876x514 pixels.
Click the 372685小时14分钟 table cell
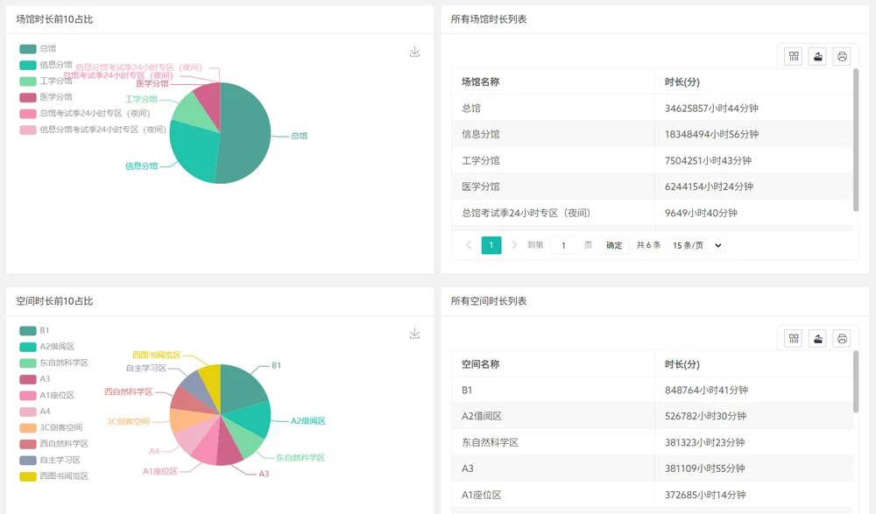click(754, 495)
